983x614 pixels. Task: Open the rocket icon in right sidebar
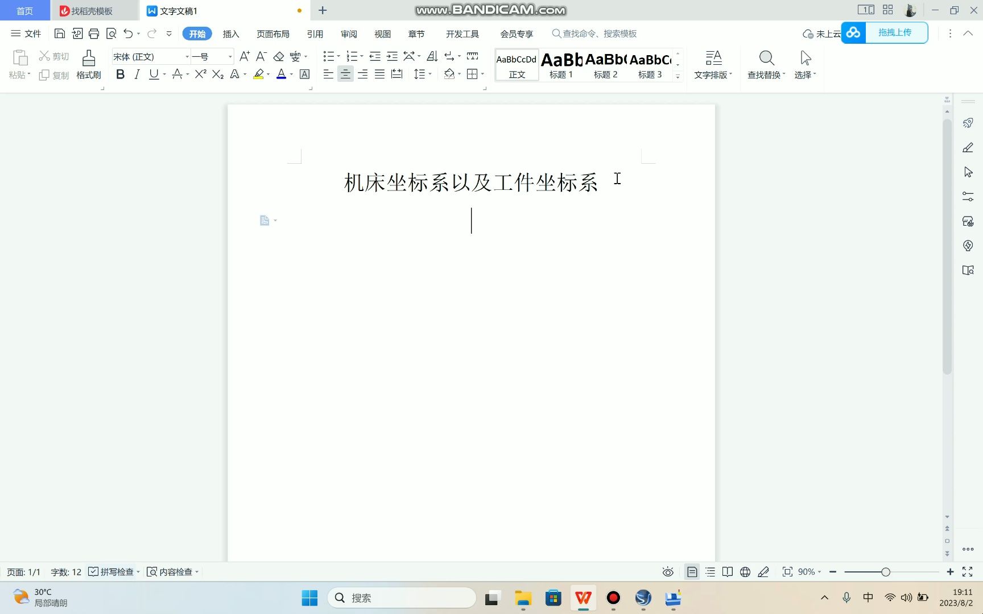[968, 123]
